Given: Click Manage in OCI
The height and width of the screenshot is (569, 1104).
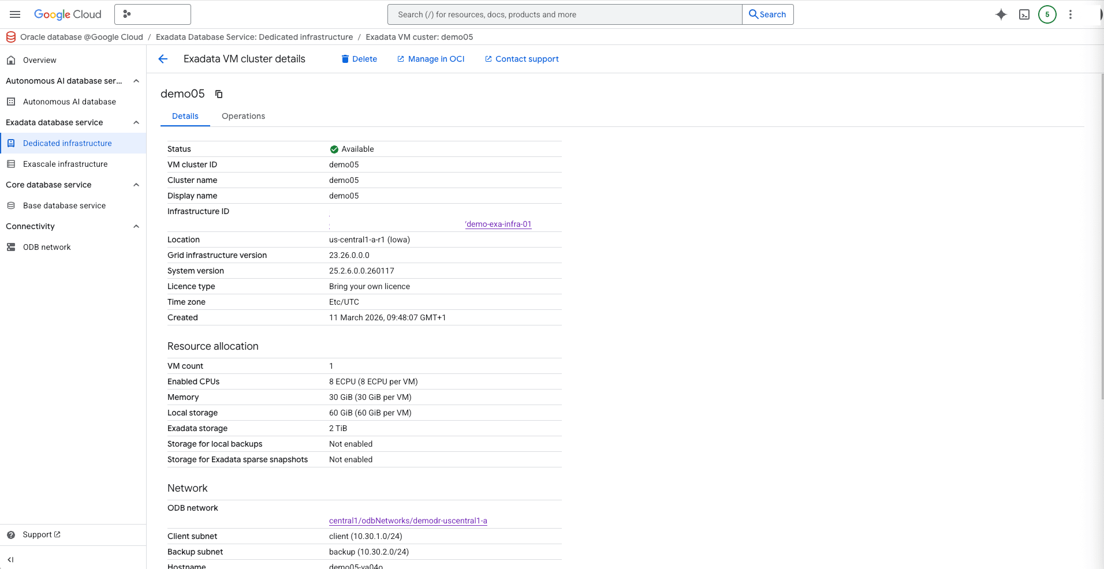Looking at the screenshot, I should point(430,59).
